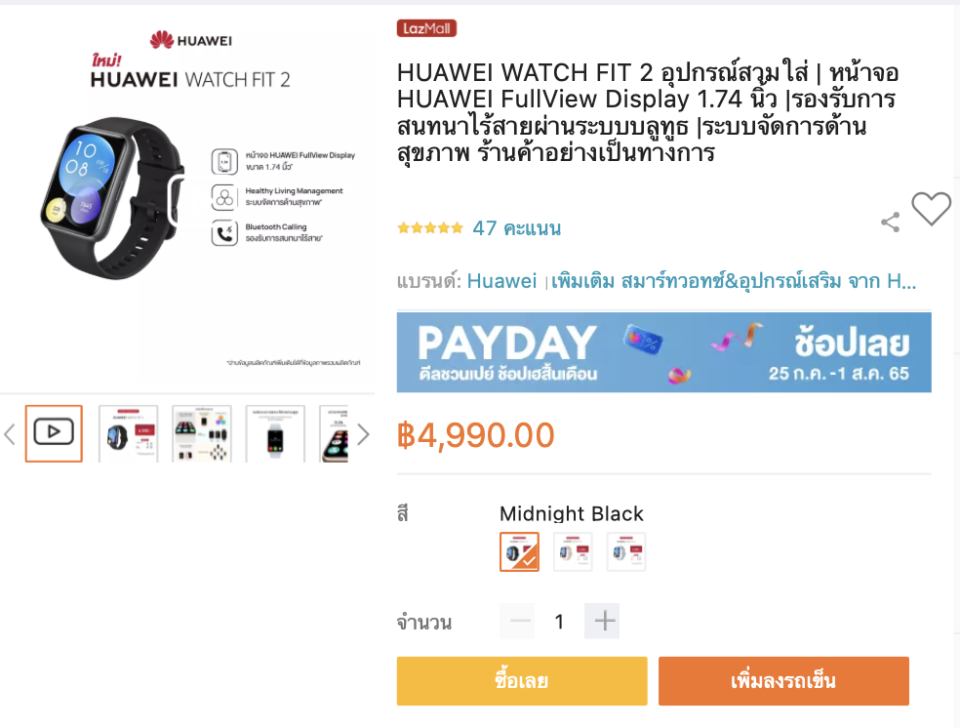This screenshot has width=960, height=728.
Task: Click the orange เพิ่มลงรถเข็น add to cart button
Action: 783,681
